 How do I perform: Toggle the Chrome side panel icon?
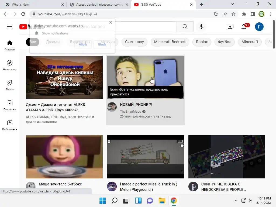pyautogui.click(x=253, y=14)
